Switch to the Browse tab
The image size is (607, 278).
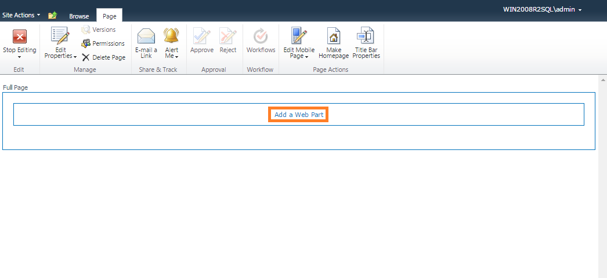(79, 16)
